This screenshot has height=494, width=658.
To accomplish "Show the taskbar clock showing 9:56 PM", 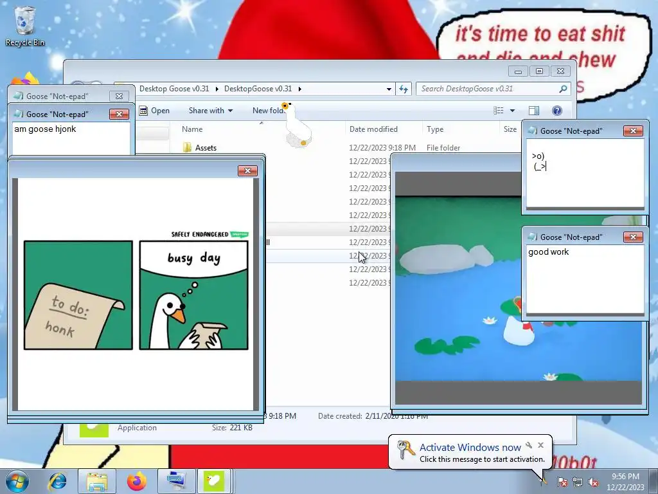I will 625,482.
